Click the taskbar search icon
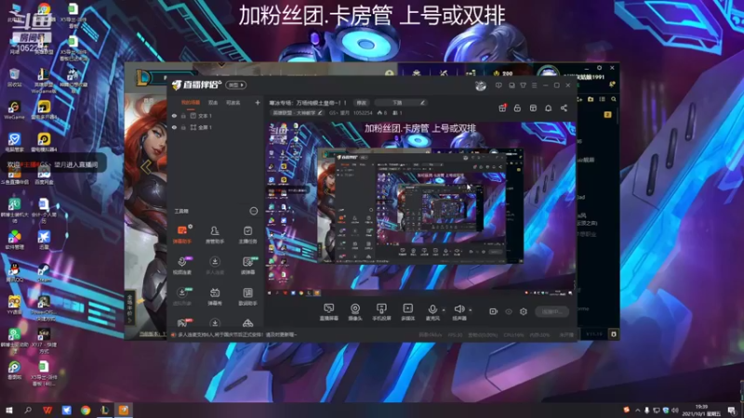 pyautogui.click(x=28, y=410)
